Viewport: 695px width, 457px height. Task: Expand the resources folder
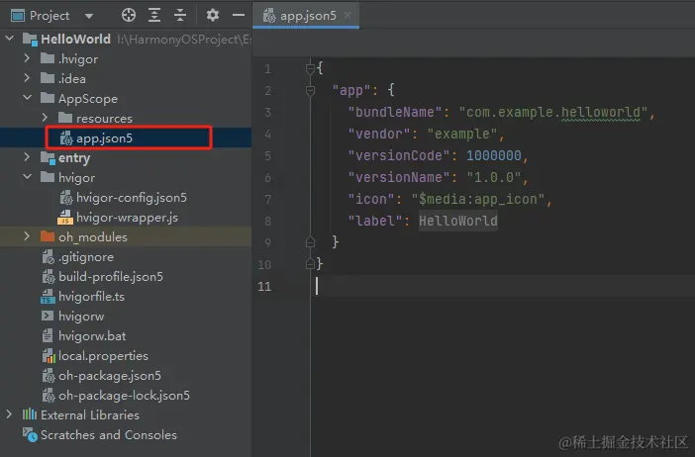point(45,118)
